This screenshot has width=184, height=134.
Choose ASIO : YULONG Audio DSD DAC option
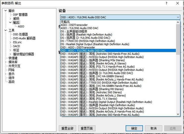(x=118, y=28)
